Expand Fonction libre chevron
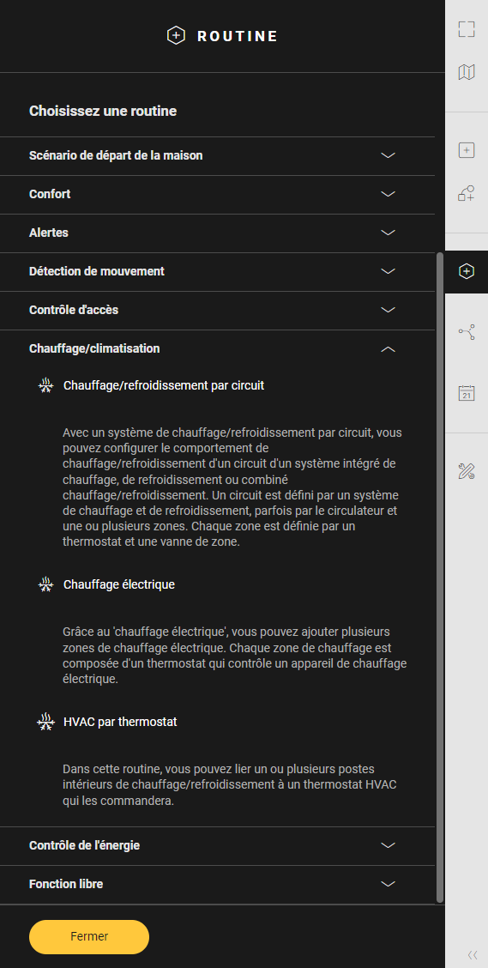Image resolution: width=488 pixels, height=968 pixels. tap(388, 884)
